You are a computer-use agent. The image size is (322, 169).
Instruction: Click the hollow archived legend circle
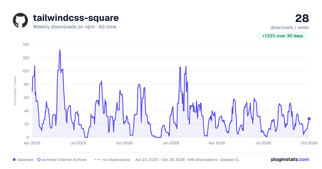coord(39,160)
